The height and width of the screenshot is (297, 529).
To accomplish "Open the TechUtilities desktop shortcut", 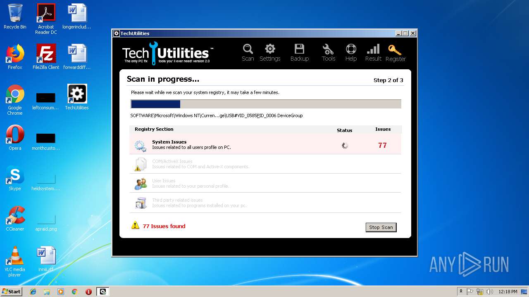I will pyautogui.click(x=77, y=97).
